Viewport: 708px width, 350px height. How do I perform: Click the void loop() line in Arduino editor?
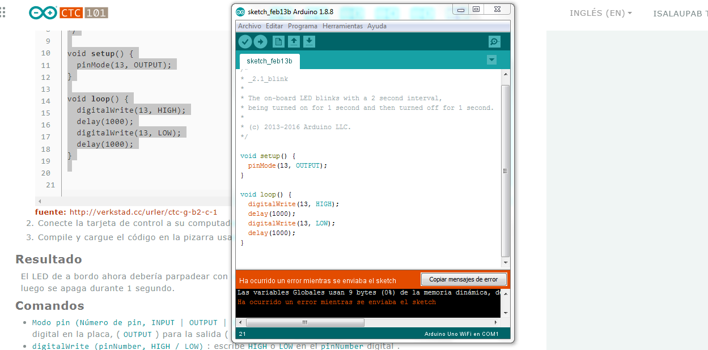(x=266, y=194)
